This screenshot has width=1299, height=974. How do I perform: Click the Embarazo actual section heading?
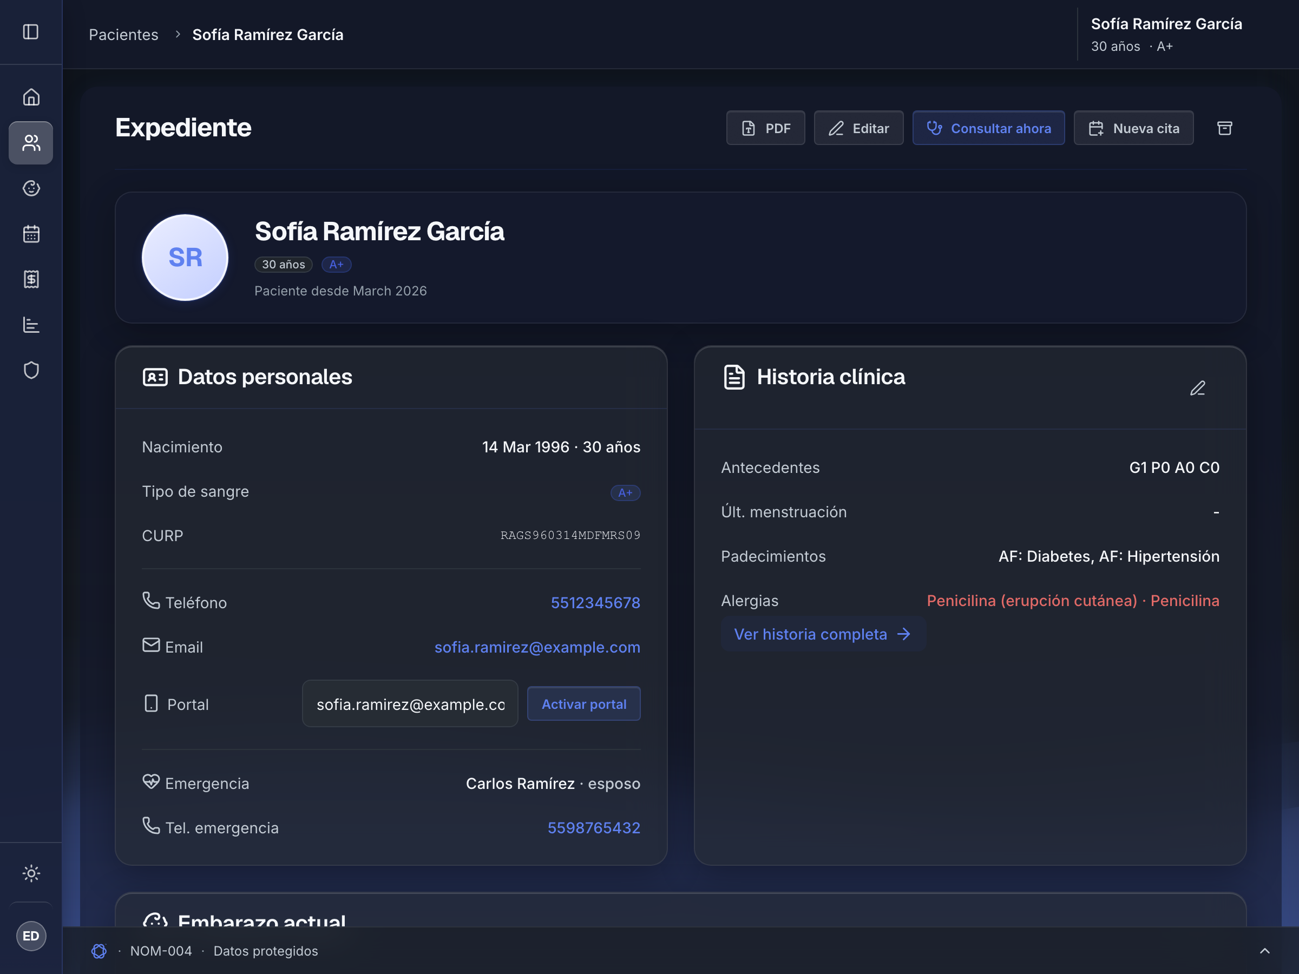(x=261, y=920)
